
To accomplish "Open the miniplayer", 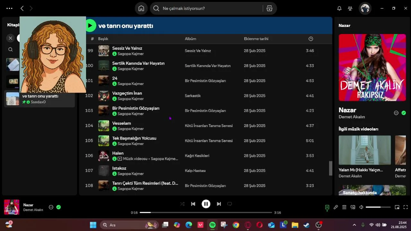I will pos(397,207).
